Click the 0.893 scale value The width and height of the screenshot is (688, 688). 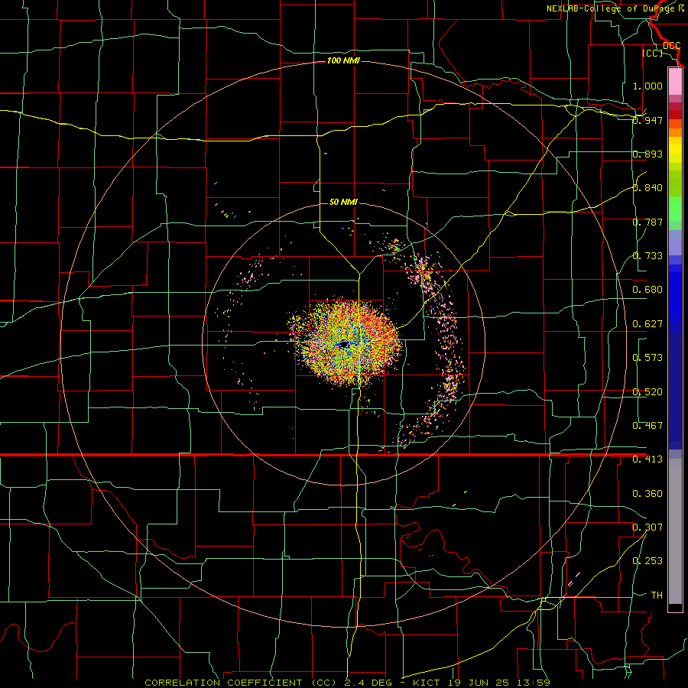(647, 154)
